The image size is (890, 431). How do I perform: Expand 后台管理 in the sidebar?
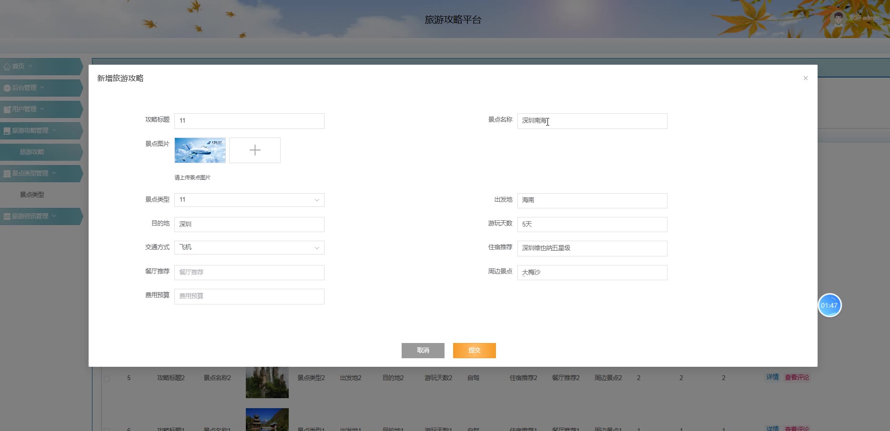pos(40,88)
